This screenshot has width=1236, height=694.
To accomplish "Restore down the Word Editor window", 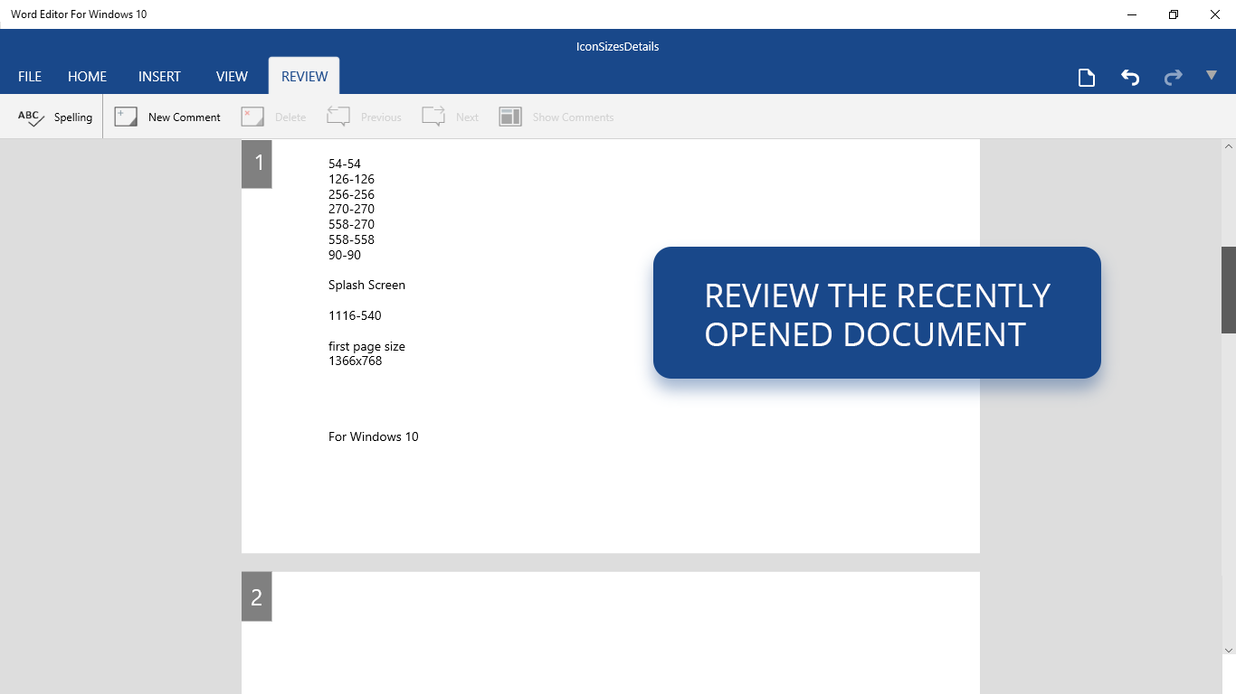I will point(1174,14).
